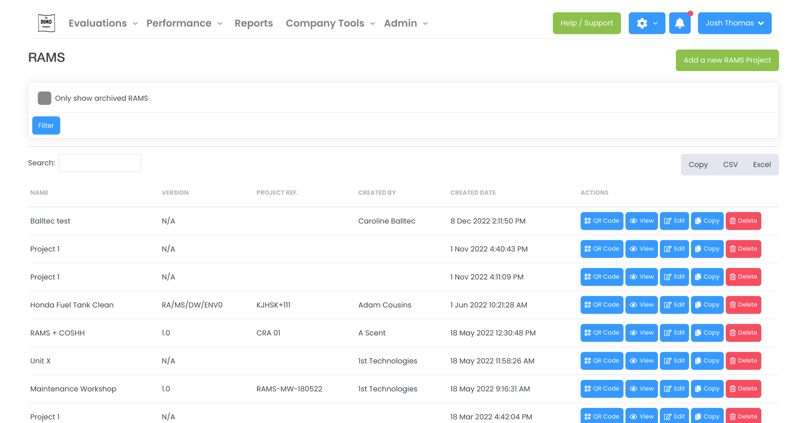This screenshot has height=423, width=807.
Task: Sort table by Name column
Action: click(x=39, y=193)
